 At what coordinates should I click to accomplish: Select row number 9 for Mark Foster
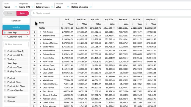34,62
